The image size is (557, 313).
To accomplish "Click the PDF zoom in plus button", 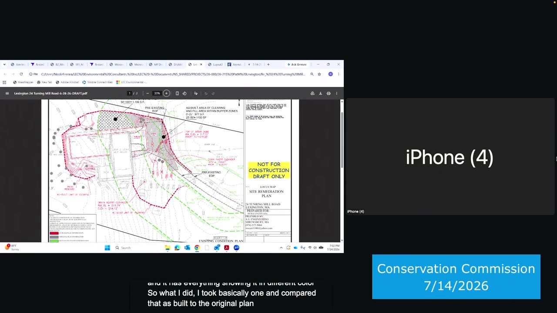I will point(166,93).
